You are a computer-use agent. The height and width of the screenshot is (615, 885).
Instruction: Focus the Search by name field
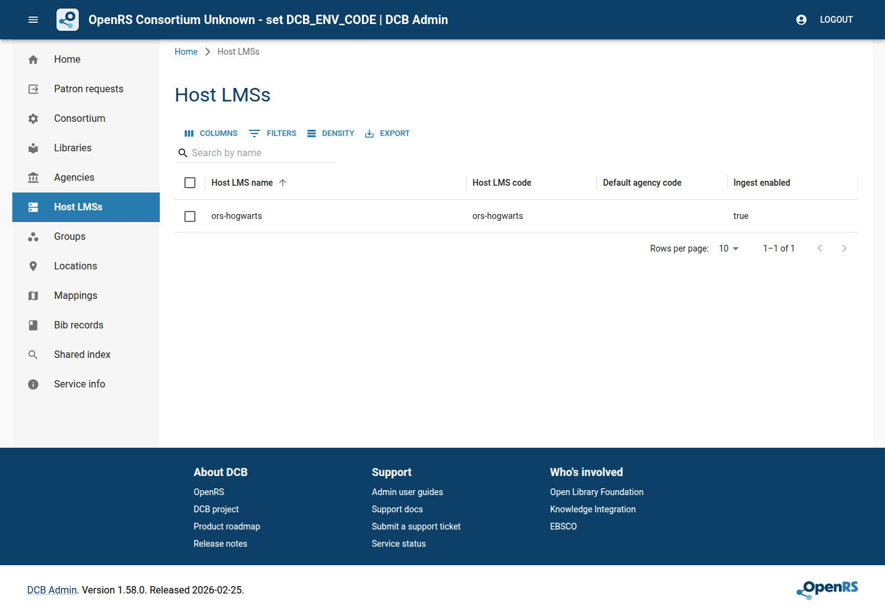coord(256,153)
